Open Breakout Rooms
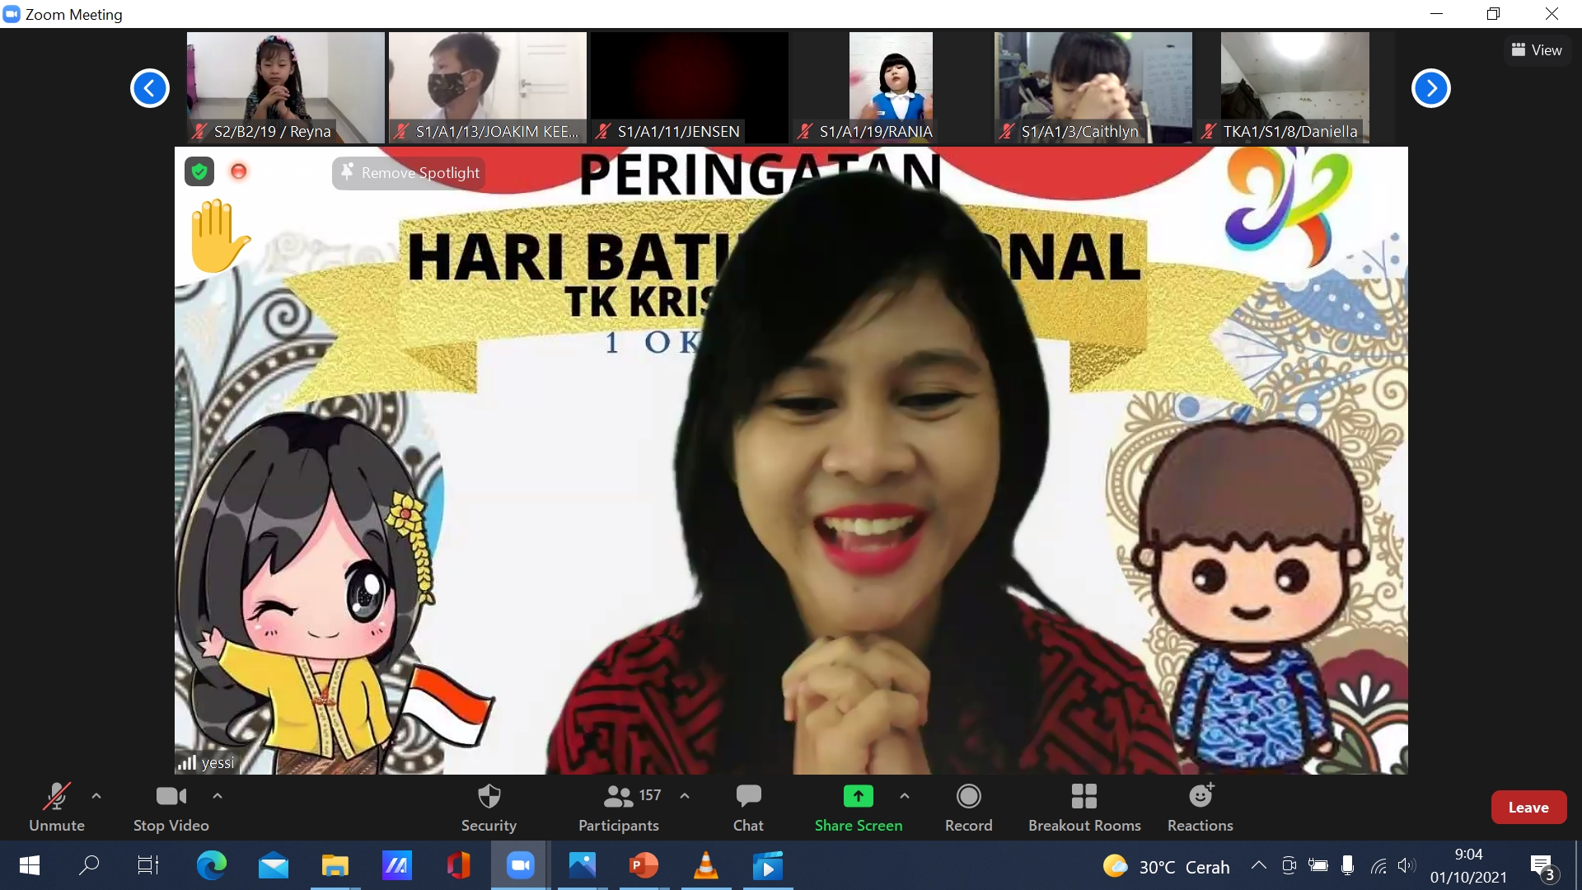Viewport: 1582px width, 890px height. coord(1084,807)
